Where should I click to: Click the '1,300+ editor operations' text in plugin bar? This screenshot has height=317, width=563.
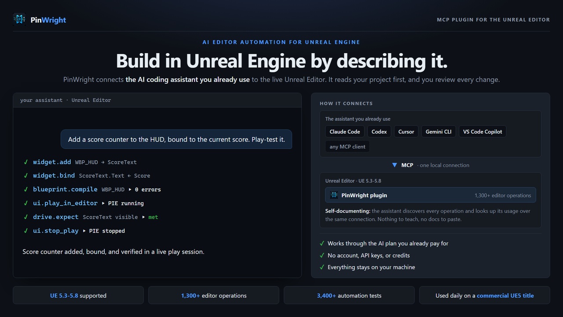pyautogui.click(x=503, y=195)
